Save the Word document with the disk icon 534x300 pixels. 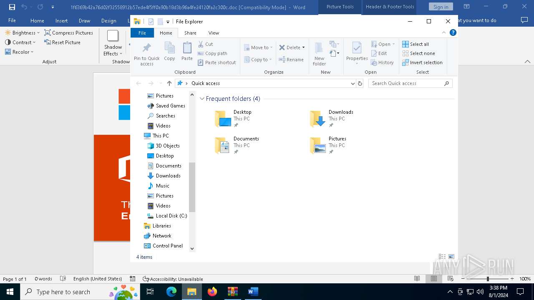point(12,7)
